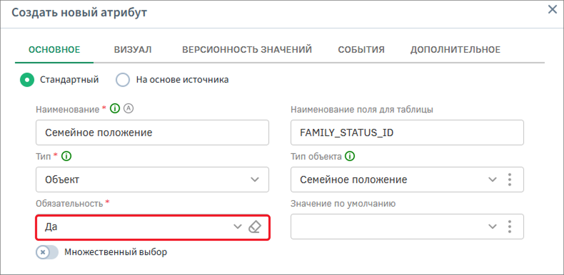Click the FAMILY_STATUS_ID table field input
Viewport: 564px width, 275px height.
click(x=407, y=133)
